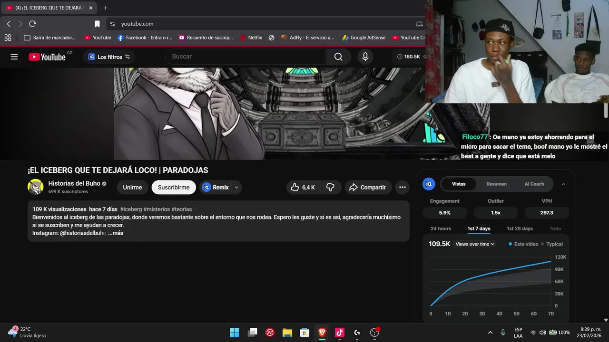Open File Explorer from the taskbar
This screenshot has width=609, height=342.
[x=287, y=332]
